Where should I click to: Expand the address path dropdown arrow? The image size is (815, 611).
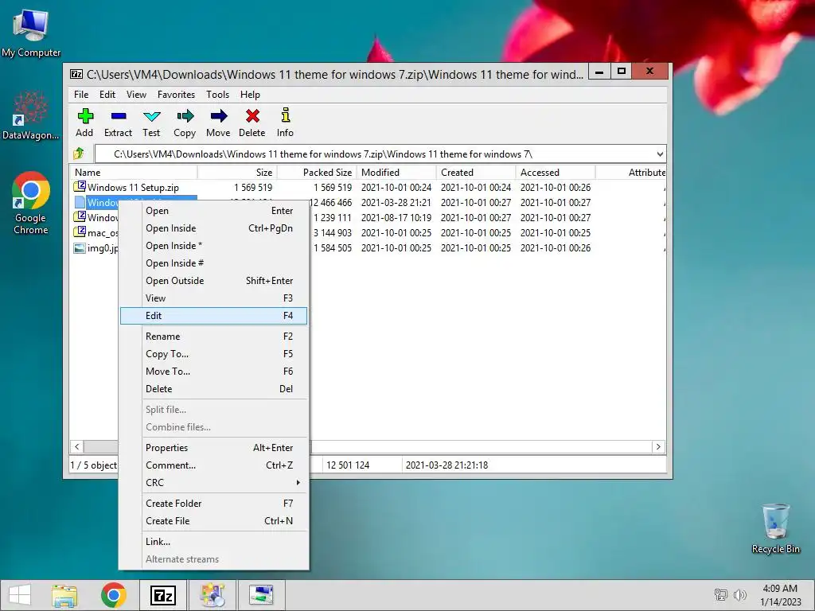(x=660, y=154)
